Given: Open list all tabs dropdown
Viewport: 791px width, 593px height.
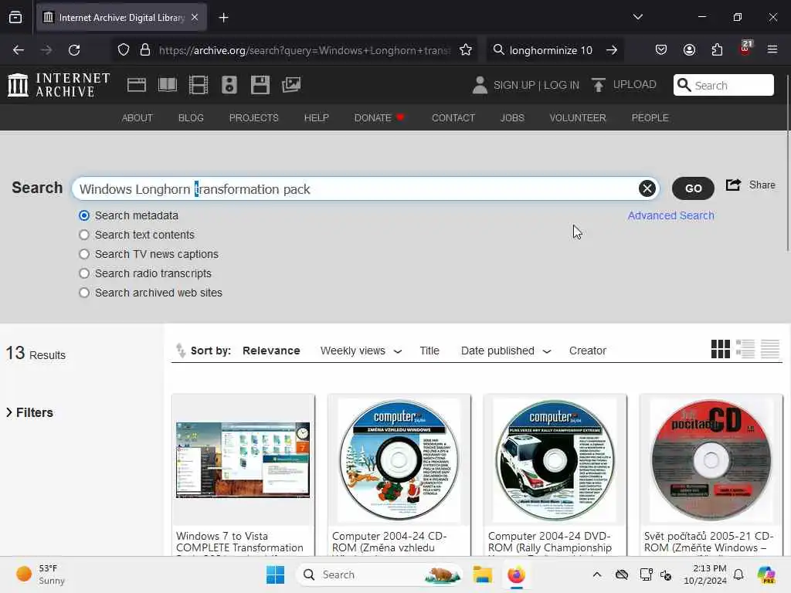Looking at the screenshot, I should tap(637, 17).
